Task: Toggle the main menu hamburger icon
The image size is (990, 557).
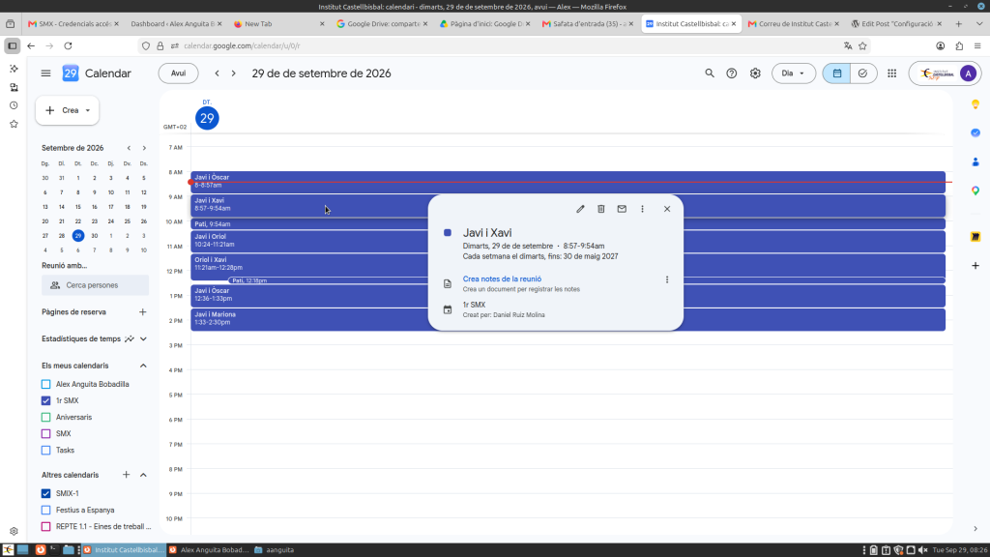Action: point(45,73)
